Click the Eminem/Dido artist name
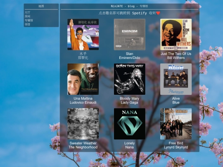Viewport: 223px width, 167px height. 129,58
